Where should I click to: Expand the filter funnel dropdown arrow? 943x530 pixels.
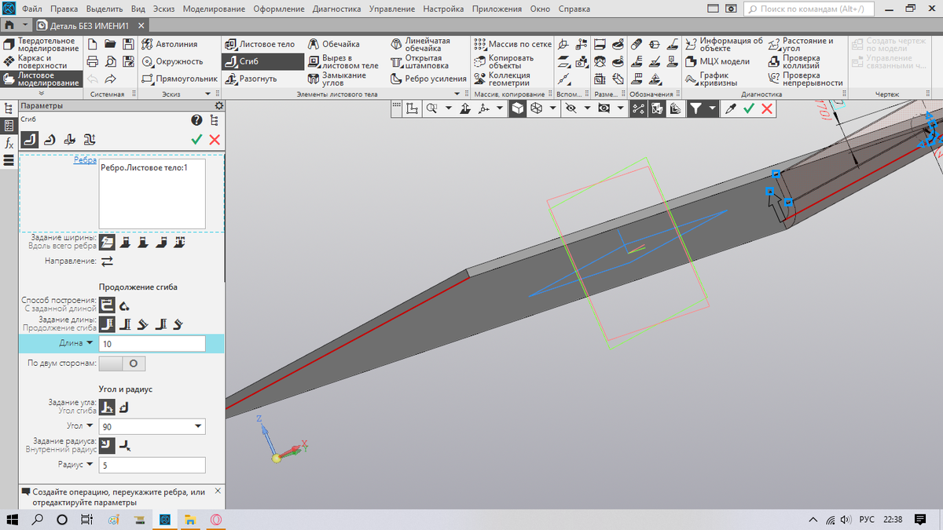coord(712,109)
